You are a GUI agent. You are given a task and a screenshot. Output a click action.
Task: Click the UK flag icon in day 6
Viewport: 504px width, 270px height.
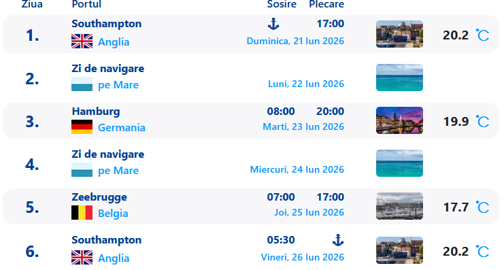(82, 258)
